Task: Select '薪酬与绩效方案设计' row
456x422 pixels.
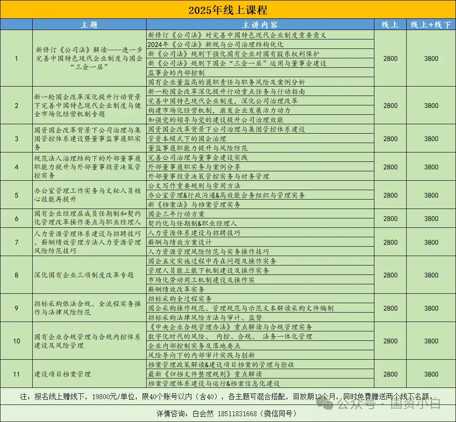Action: [x=260, y=242]
